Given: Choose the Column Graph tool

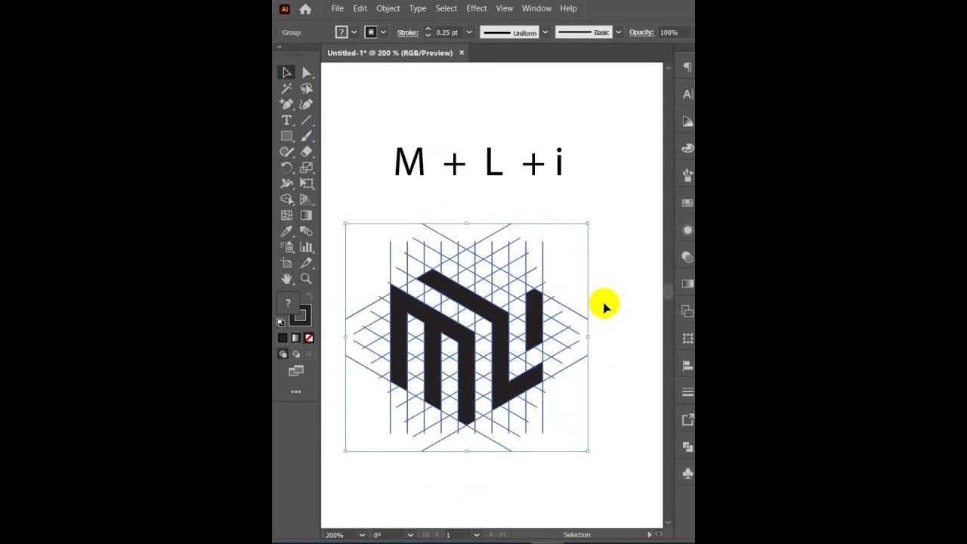Looking at the screenshot, I should (x=307, y=247).
